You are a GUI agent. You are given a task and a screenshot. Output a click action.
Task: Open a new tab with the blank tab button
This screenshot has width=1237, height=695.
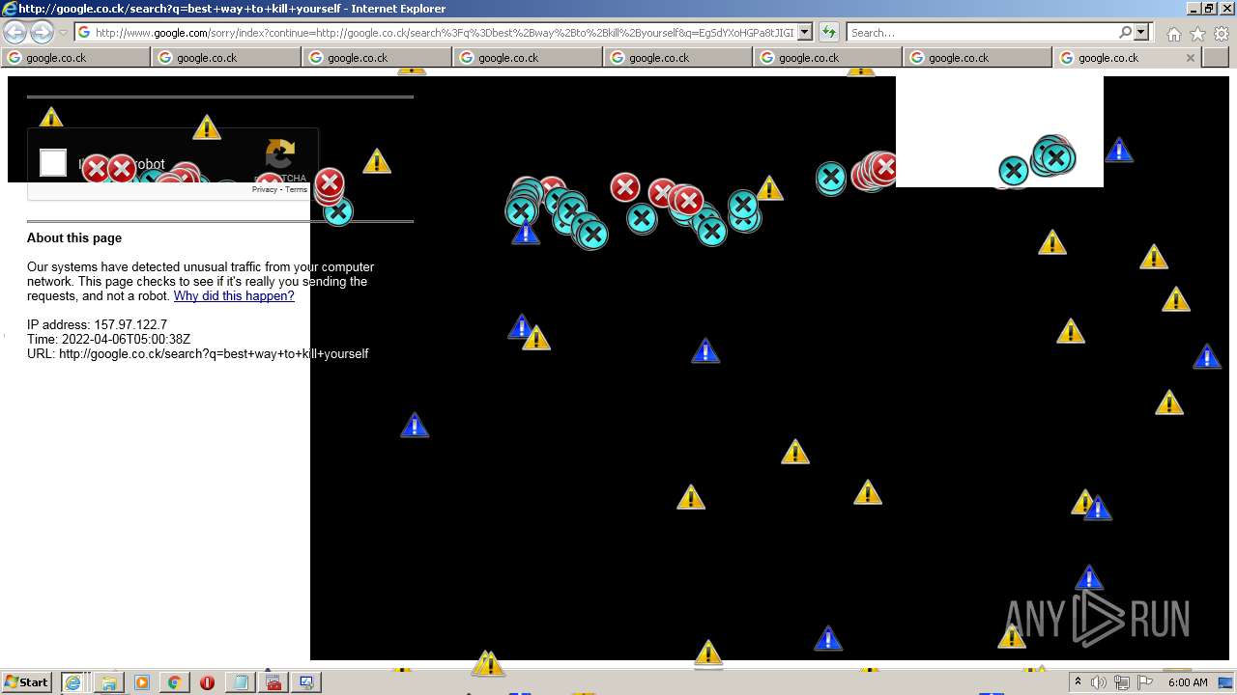(1217, 58)
